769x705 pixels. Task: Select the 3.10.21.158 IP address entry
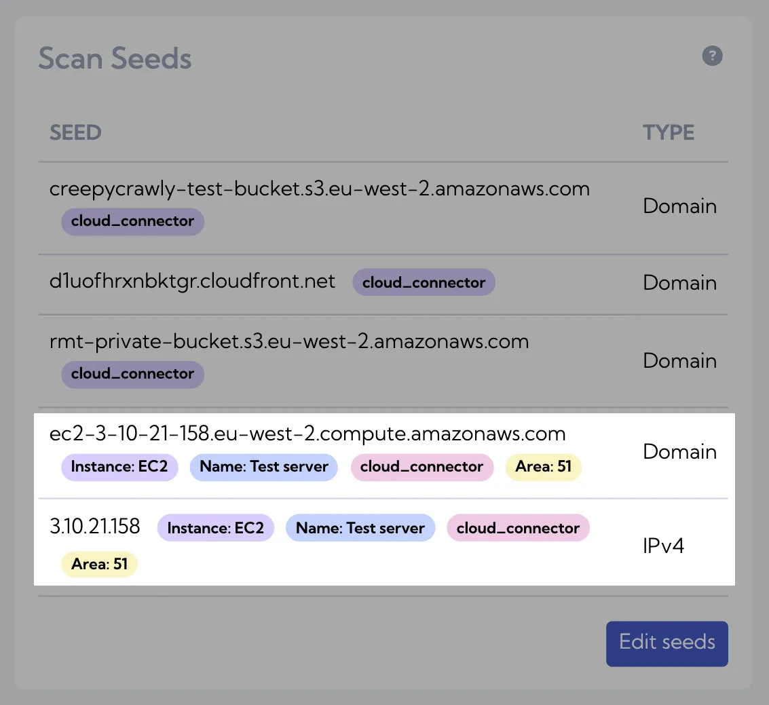click(x=95, y=526)
